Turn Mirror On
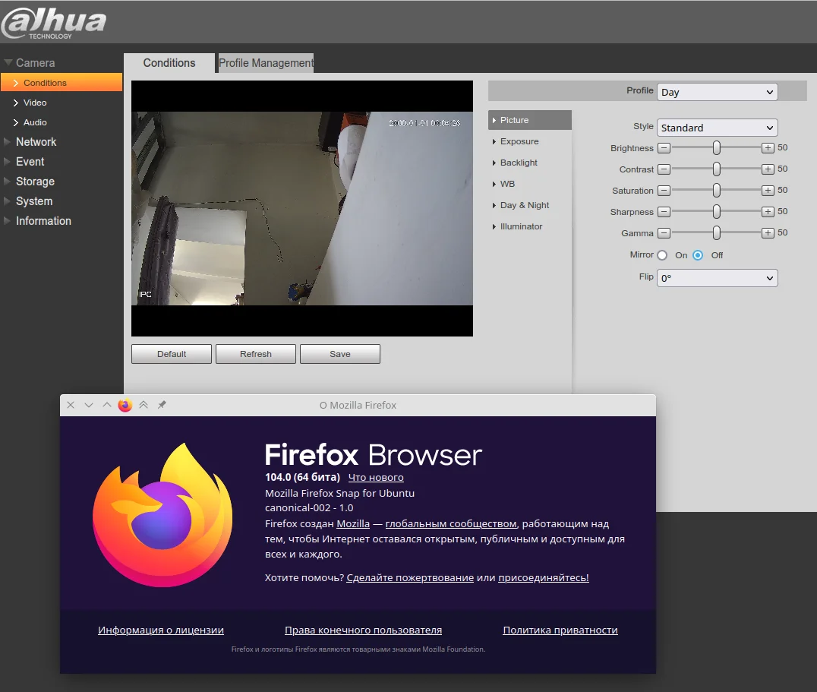 click(662, 255)
